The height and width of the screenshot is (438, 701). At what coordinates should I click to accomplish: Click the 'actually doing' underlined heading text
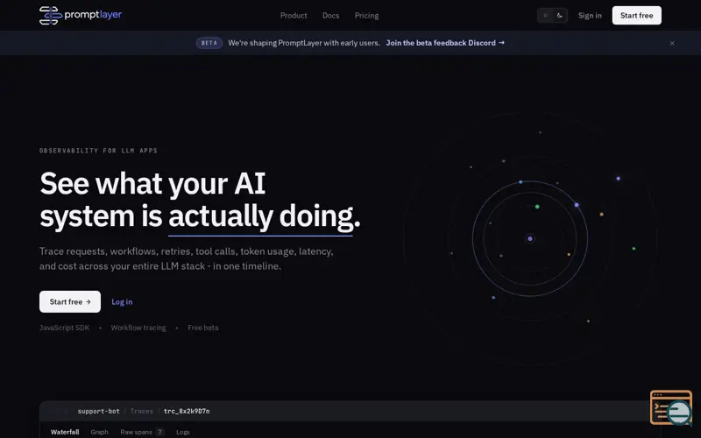tap(260, 216)
